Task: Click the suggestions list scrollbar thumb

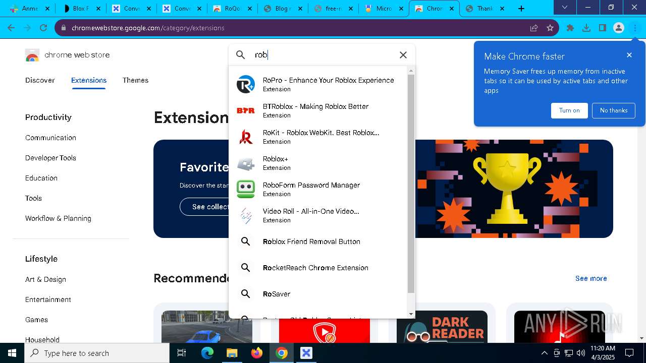Action: [411, 184]
